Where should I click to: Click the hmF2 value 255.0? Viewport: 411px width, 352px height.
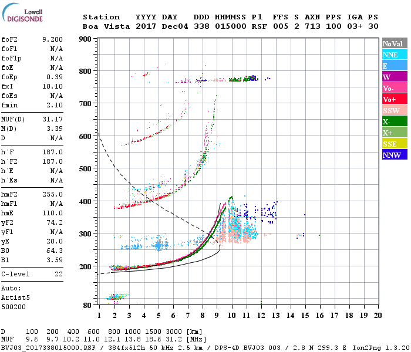tap(52, 195)
